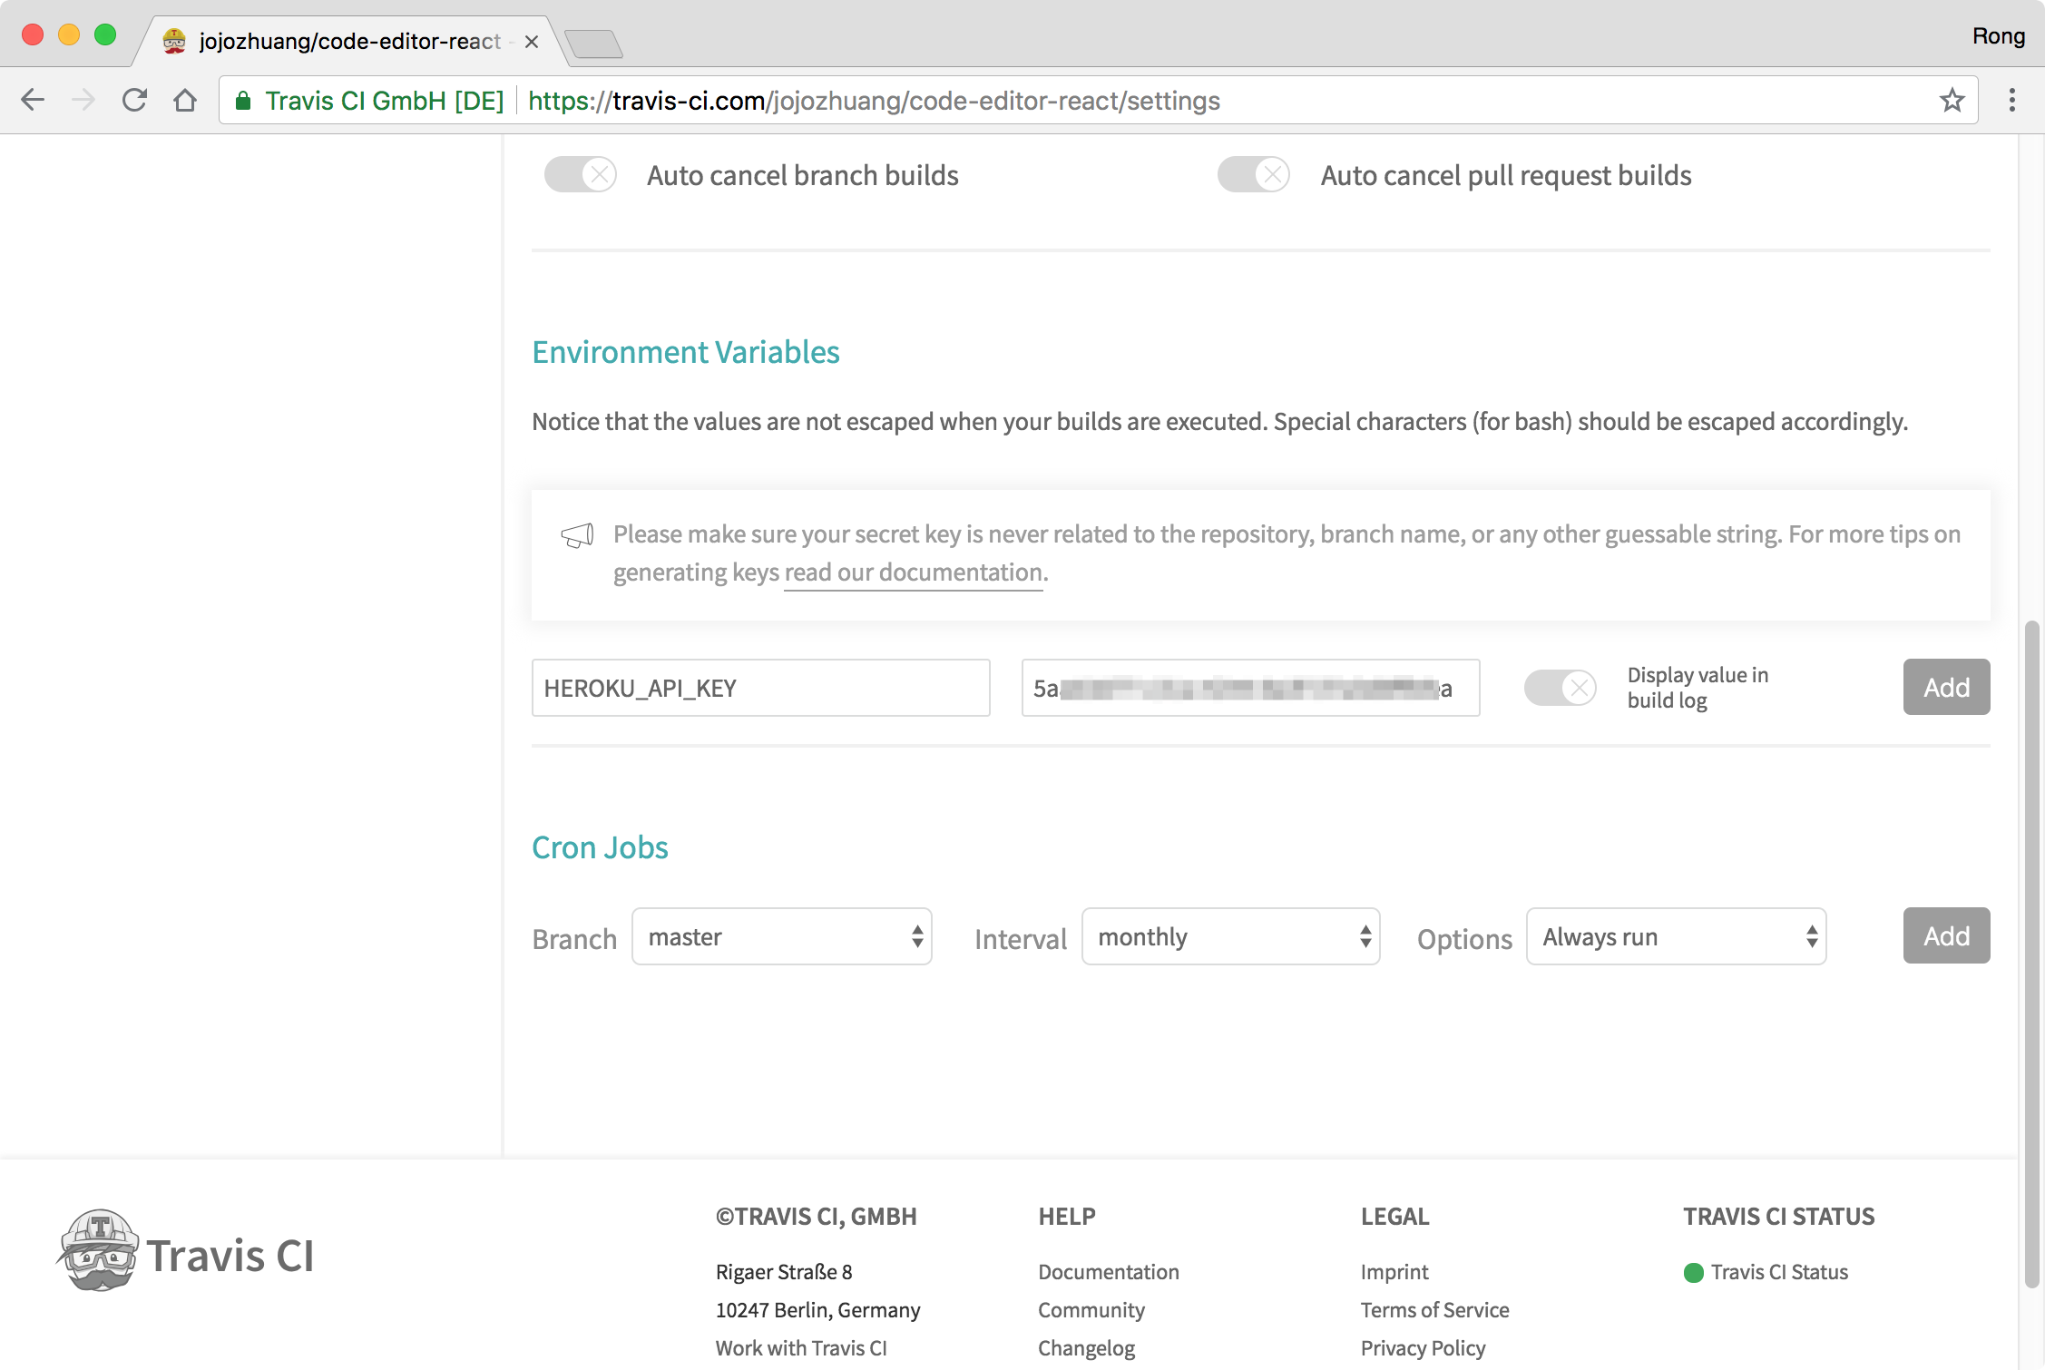Click the secure lock icon in address bar

tap(243, 101)
